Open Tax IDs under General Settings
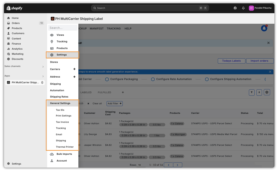 pyautogui.click(x=60, y=110)
